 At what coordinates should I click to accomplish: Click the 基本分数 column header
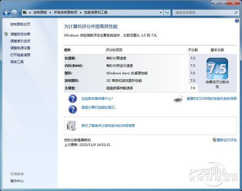217,50
